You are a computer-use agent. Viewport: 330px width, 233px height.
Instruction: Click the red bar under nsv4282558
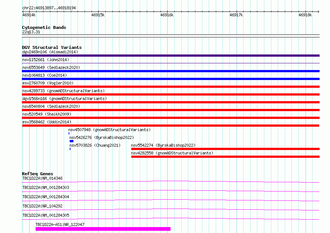(225, 157)
